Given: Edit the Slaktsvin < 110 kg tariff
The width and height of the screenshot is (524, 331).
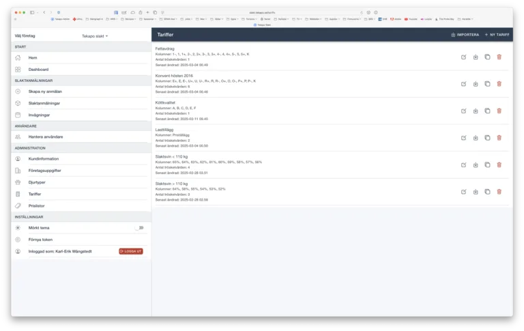Looking at the screenshot, I should tap(463, 165).
